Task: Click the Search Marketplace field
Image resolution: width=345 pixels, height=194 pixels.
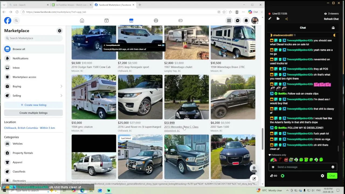Action: click(x=33, y=38)
